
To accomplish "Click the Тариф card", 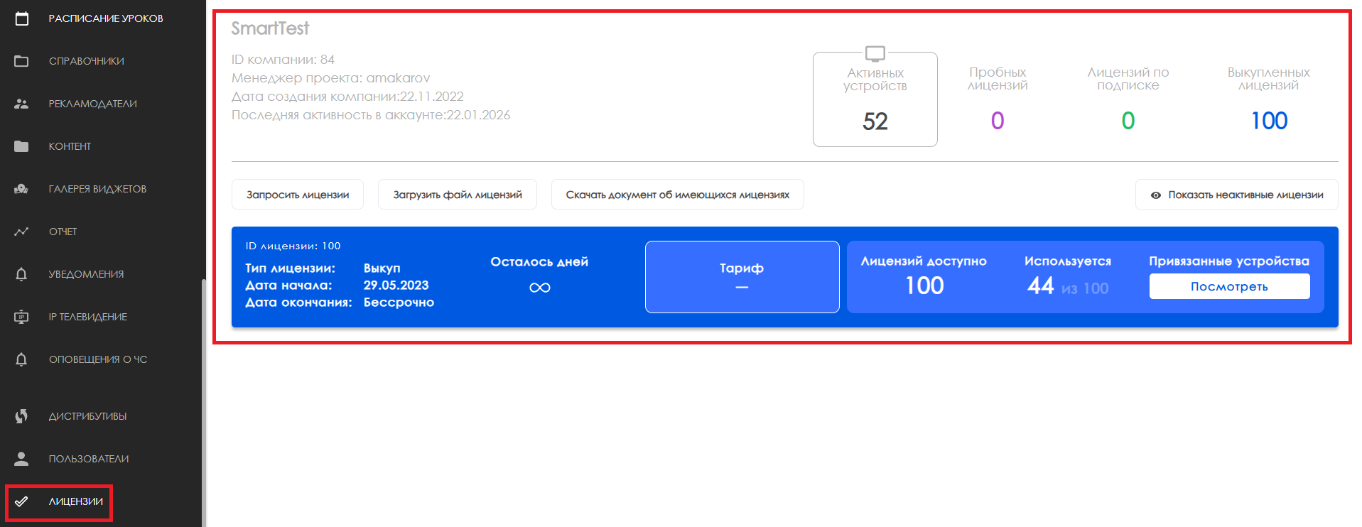I will coord(742,277).
